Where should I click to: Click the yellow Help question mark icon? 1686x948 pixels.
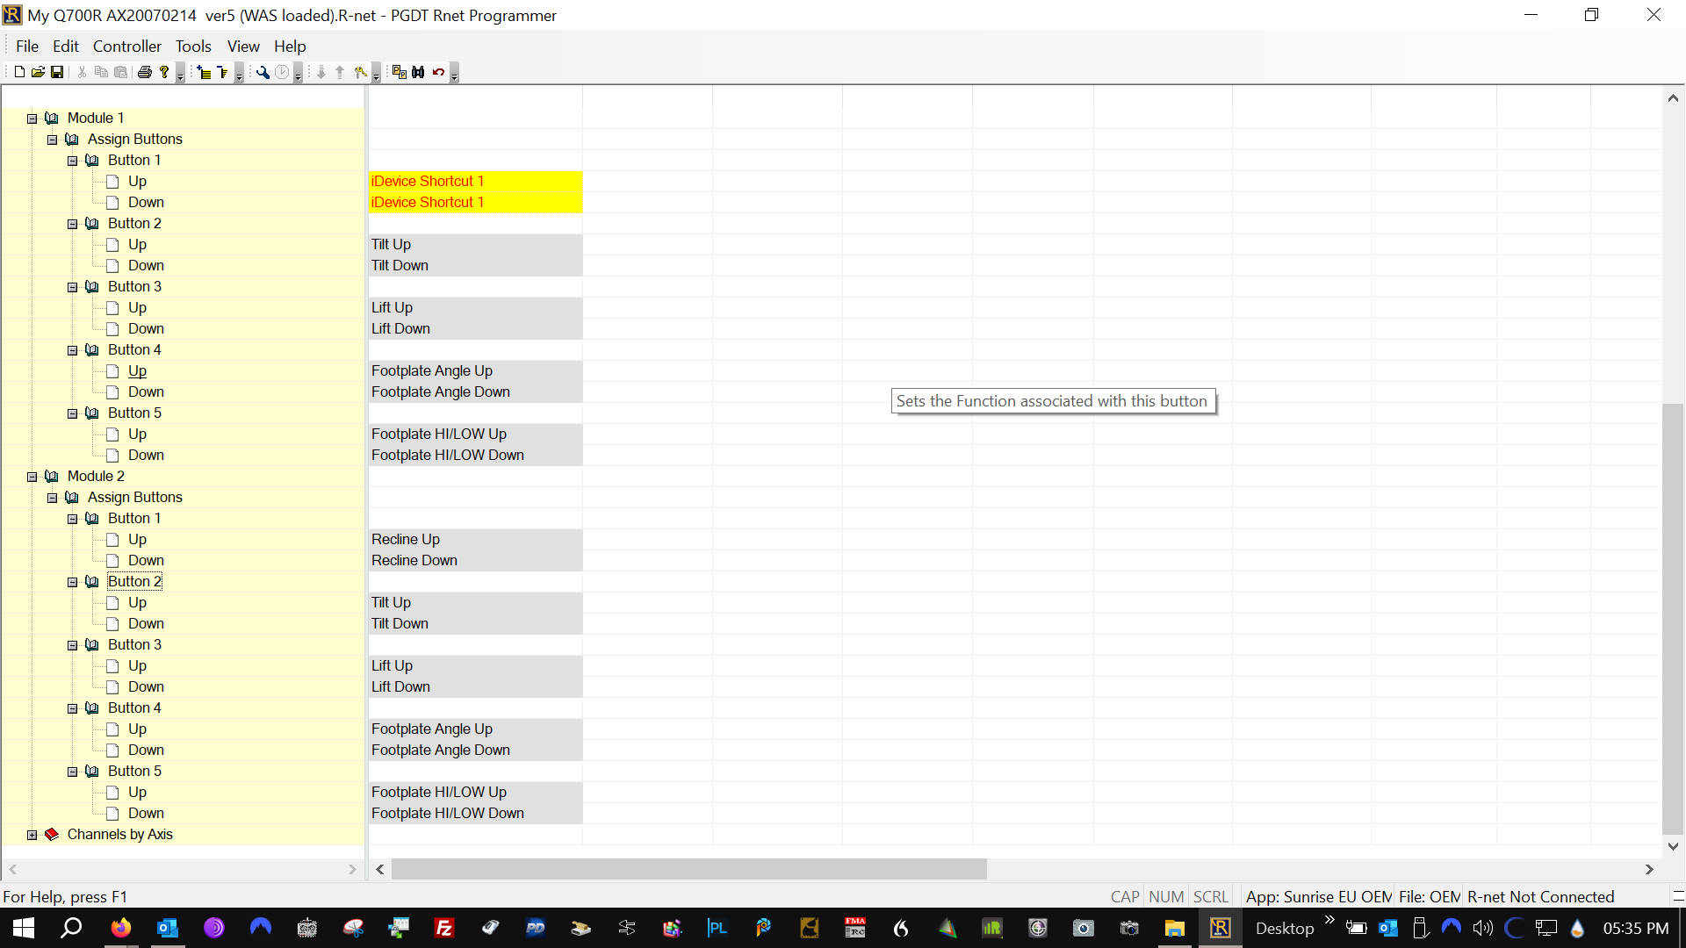(164, 72)
